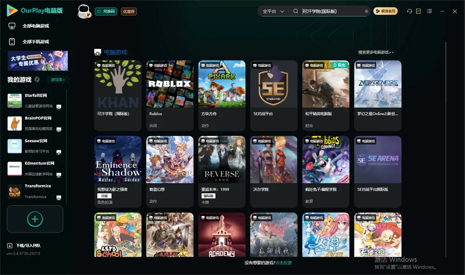Viewport: 465px width, 275px height.
Task: Select 全部手机游戏 in the sidebar
Action: (36, 42)
